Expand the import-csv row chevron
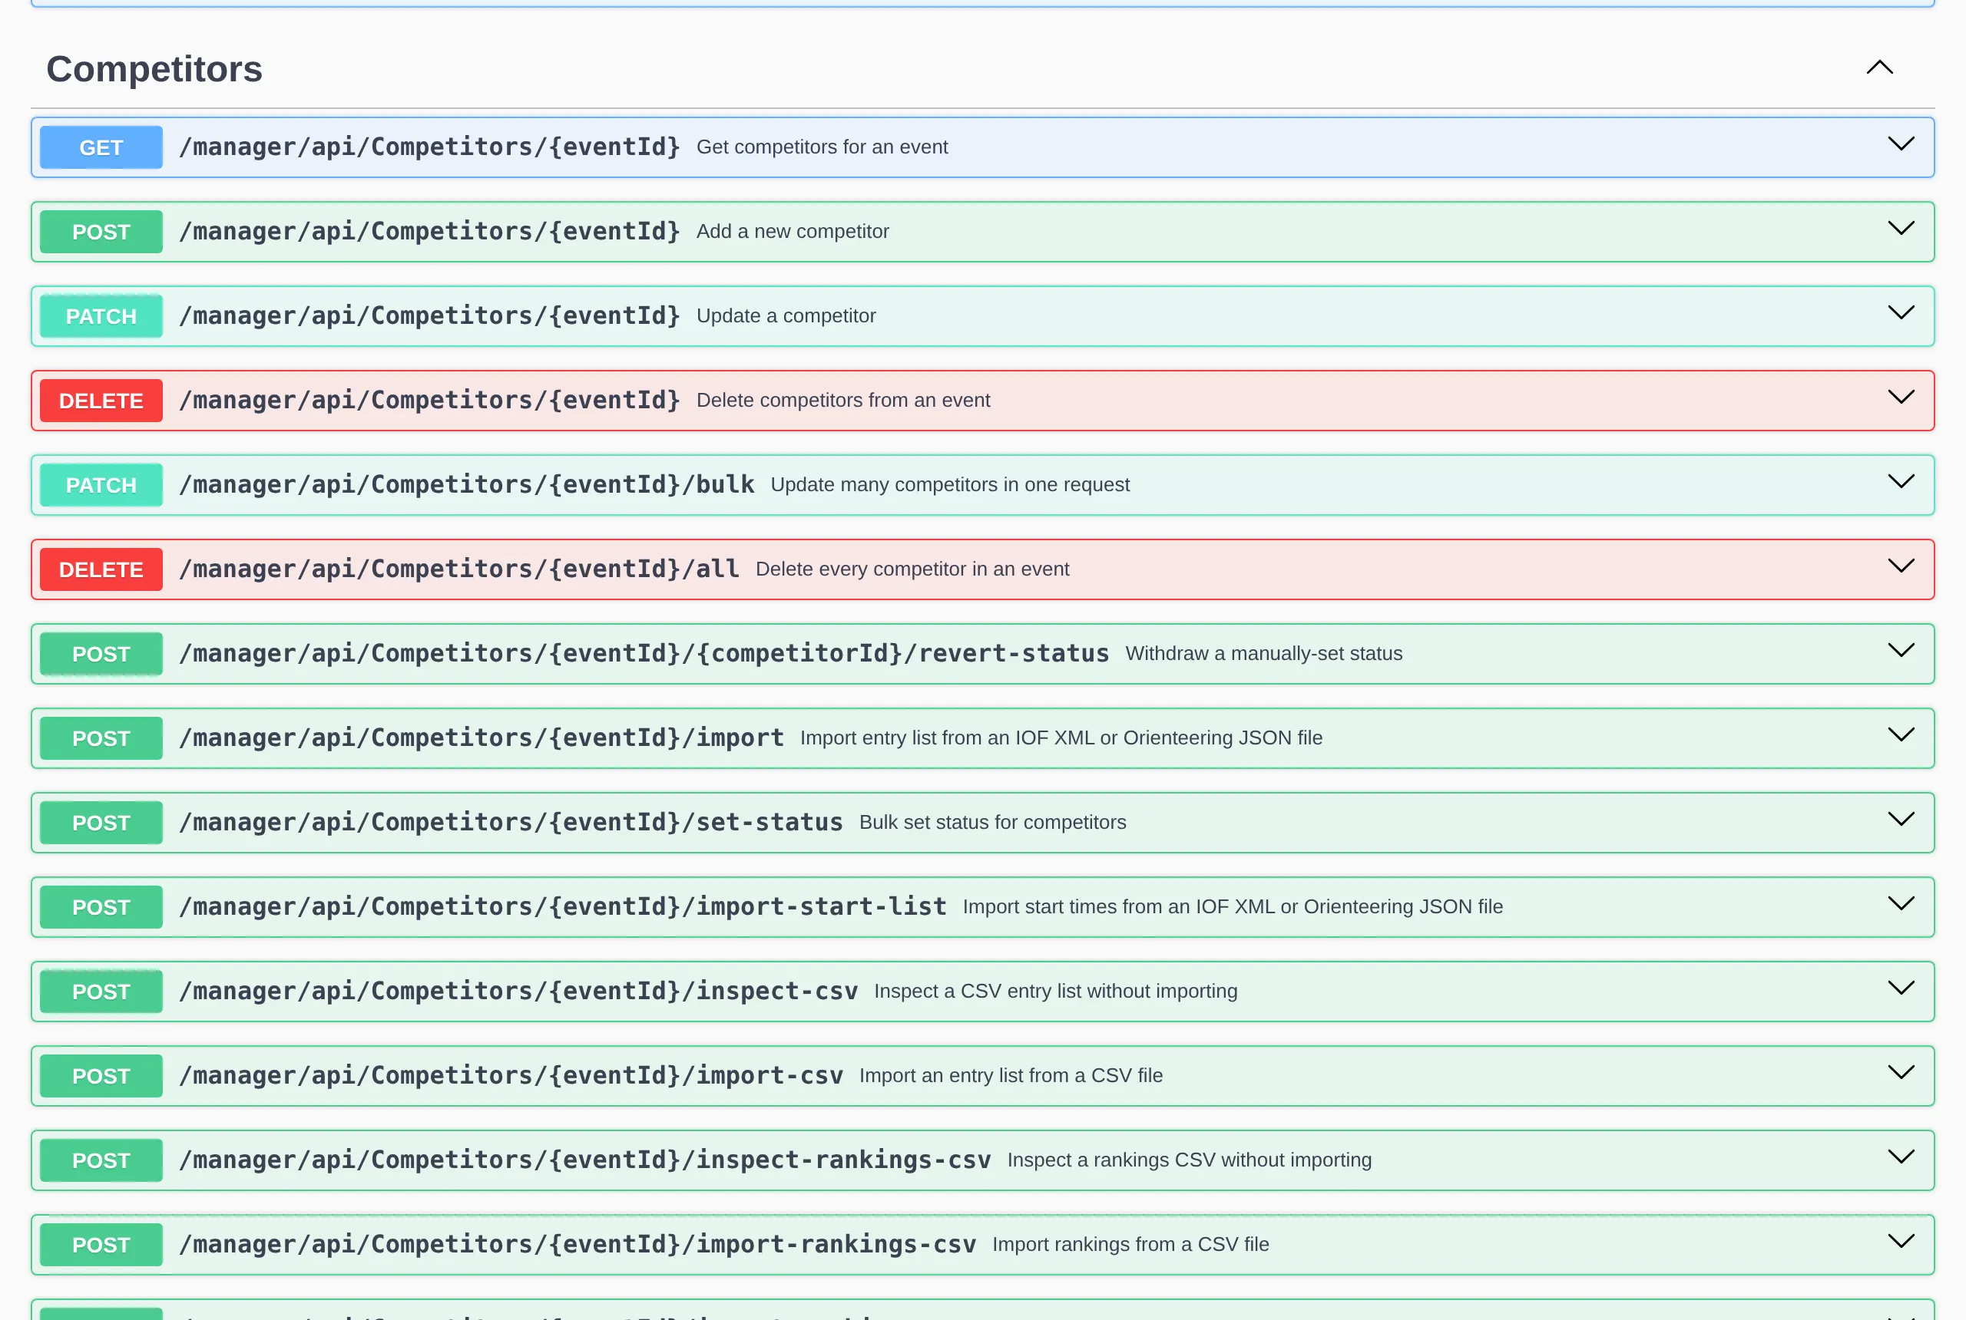Image resolution: width=1966 pixels, height=1320 pixels. point(1900,1073)
